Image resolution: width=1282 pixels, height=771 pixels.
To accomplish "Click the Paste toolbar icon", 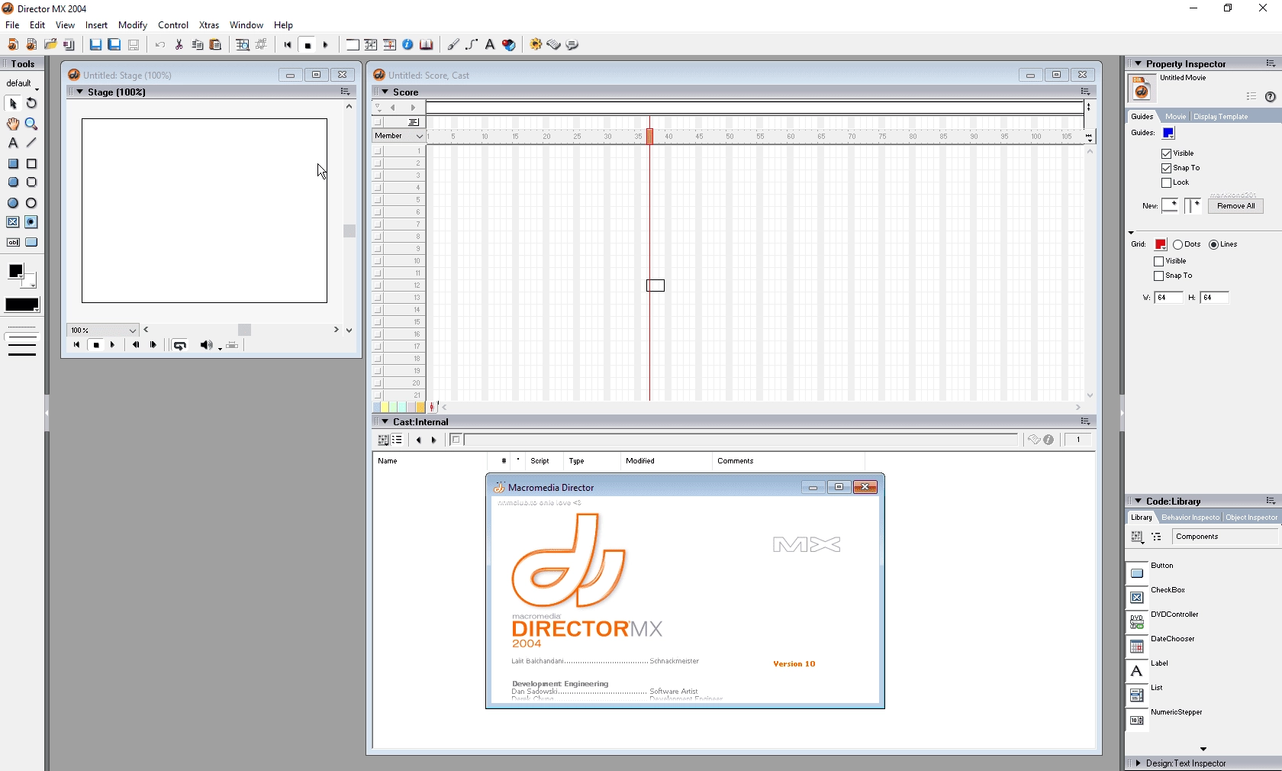I will pyautogui.click(x=216, y=45).
